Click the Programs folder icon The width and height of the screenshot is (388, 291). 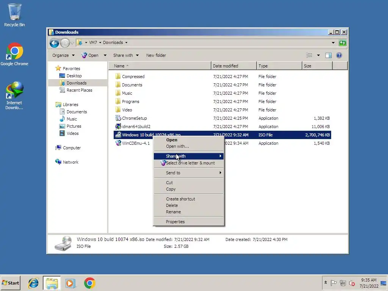point(118,101)
